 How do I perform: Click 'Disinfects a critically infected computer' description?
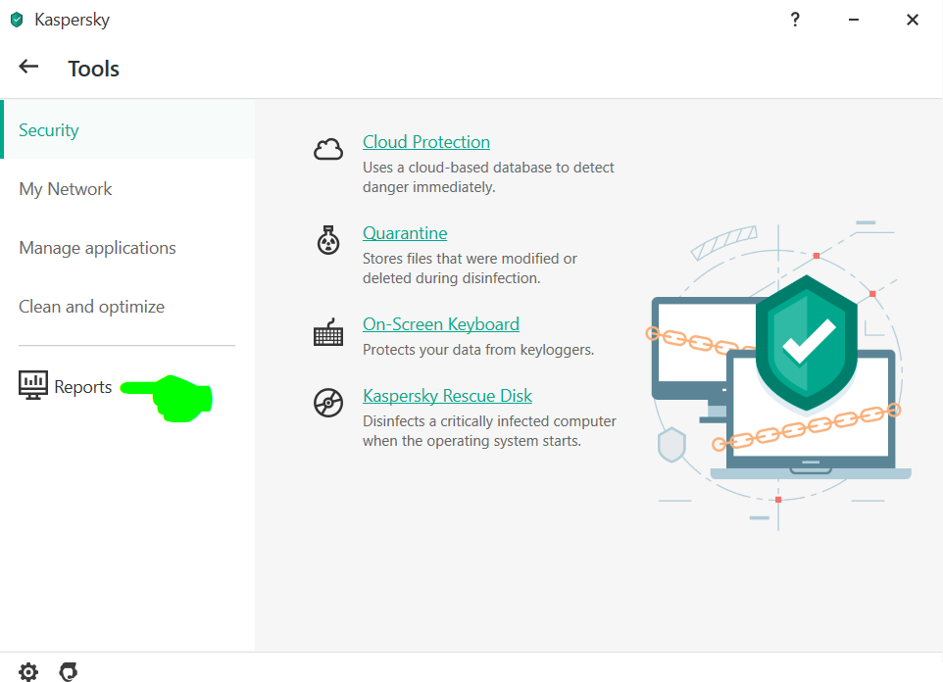click(x=489, y=430)
